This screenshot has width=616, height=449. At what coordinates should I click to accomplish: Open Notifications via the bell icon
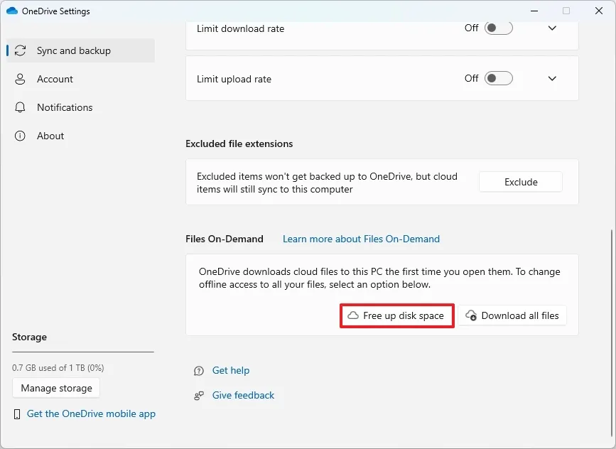point(21,107)
